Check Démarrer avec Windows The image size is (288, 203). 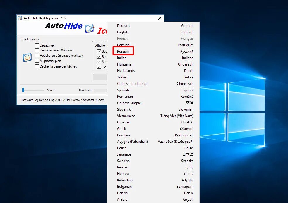tap(37, 50)
